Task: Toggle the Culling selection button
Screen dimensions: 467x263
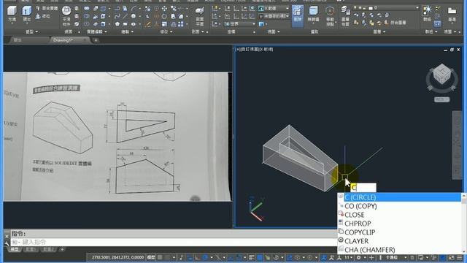Action: [298, 15]
